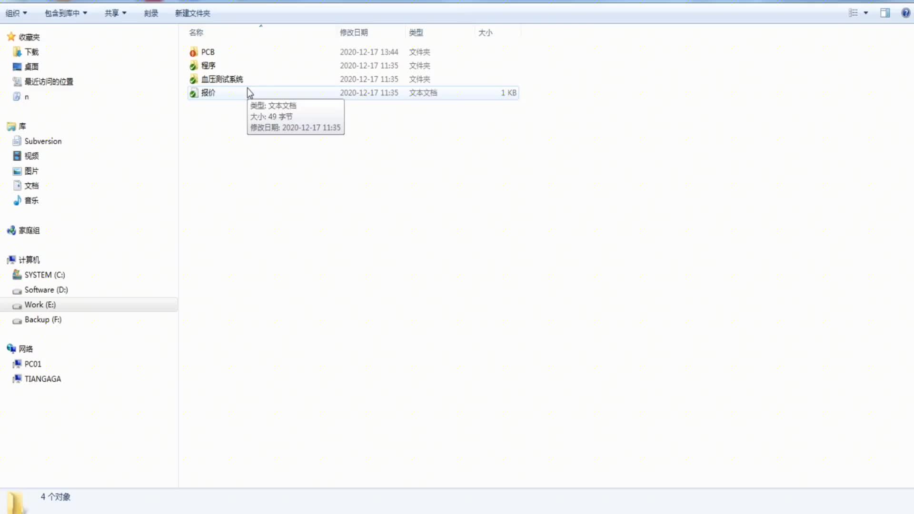
Task: Open Backup (F:) drive
Action: coord(43,319)
